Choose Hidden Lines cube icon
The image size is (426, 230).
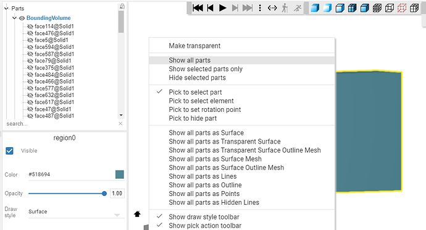coord(414,8)
